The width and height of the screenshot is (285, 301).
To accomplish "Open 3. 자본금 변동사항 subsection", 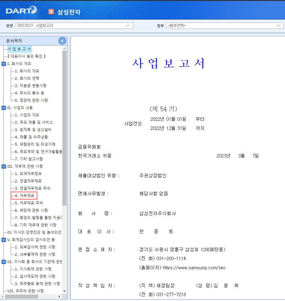I will point(31,86).
